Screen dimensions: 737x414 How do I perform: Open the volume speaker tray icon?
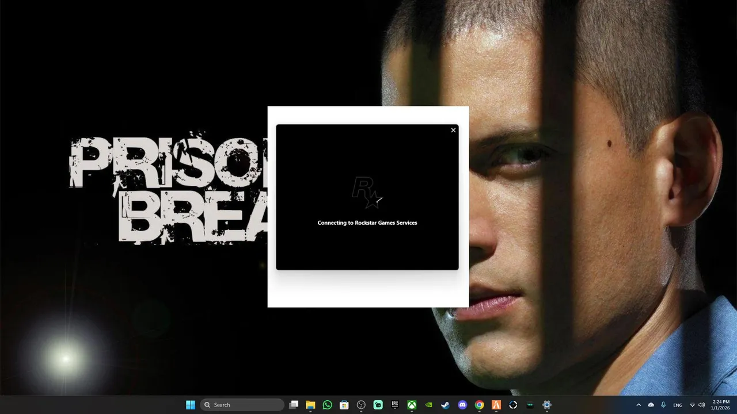[x=701, y=405]
